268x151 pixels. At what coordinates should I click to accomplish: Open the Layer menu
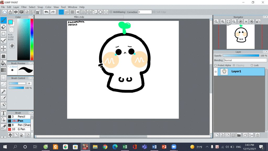[x=16, y=7]
